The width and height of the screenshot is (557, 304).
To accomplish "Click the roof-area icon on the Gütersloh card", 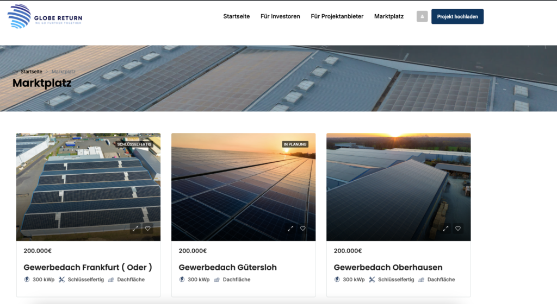I will tap(216, 280).
